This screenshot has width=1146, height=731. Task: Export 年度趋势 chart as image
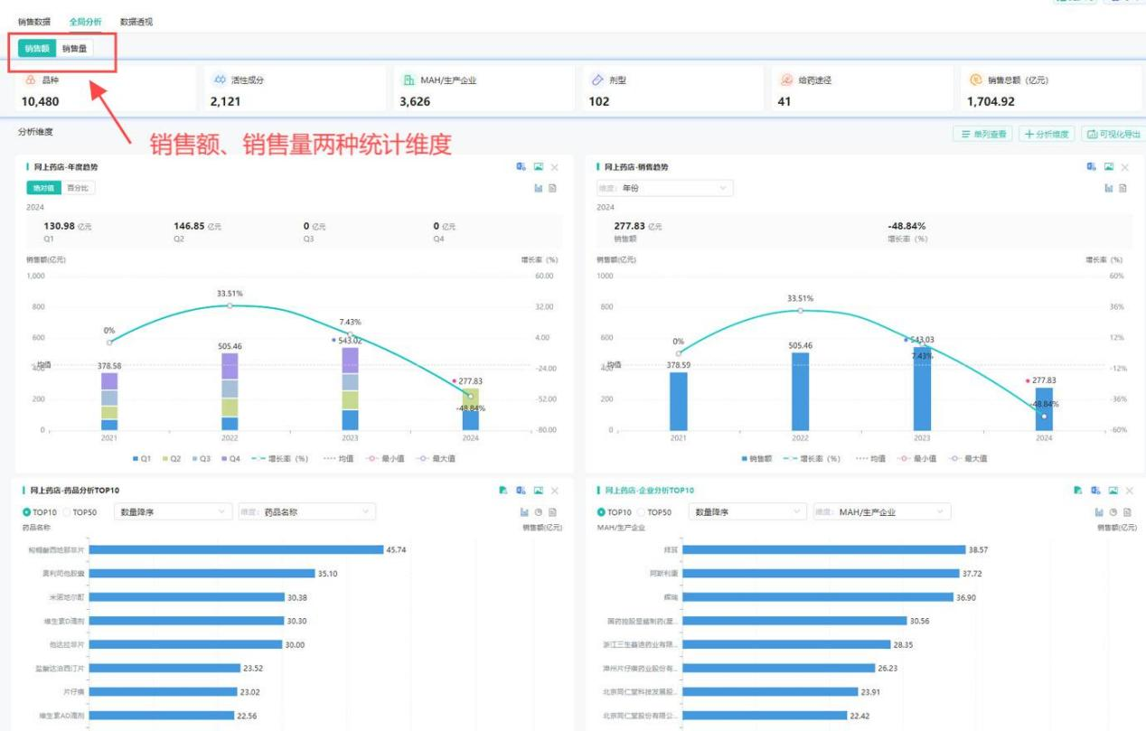click(x=539, y=167)
